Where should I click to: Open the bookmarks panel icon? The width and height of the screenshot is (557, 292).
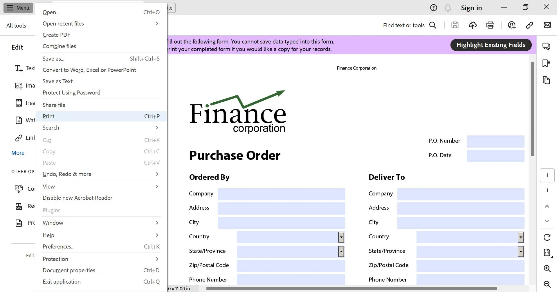547,64
